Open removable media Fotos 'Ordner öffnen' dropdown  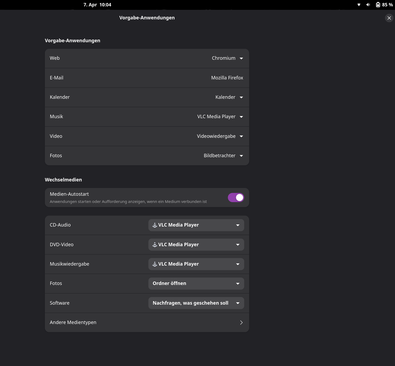(x=196, y=283)
